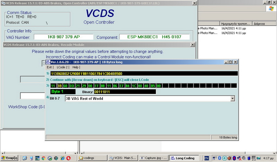Click the red Bluetooth tray icon
The height and width of the screenshot is (162, 277).
[234, 158]
